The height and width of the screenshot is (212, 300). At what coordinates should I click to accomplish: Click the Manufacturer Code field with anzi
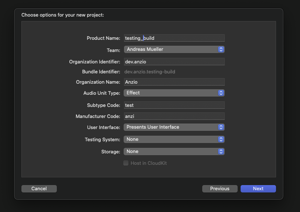pos(174,116)
